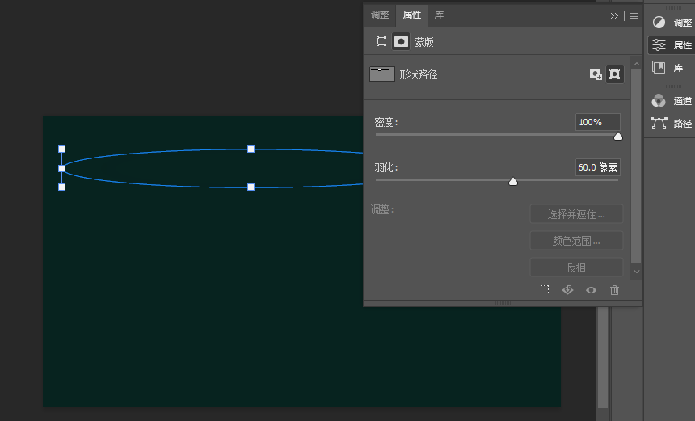The height and width of the screenshot is (421, 695).
Task: Select the shape properties icon beside 蒙版
Action: [x=381, y=42]
